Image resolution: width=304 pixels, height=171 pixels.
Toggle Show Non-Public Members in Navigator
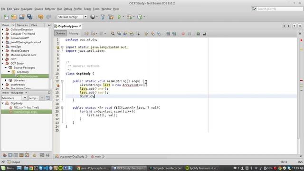click(x=21, y=155)
